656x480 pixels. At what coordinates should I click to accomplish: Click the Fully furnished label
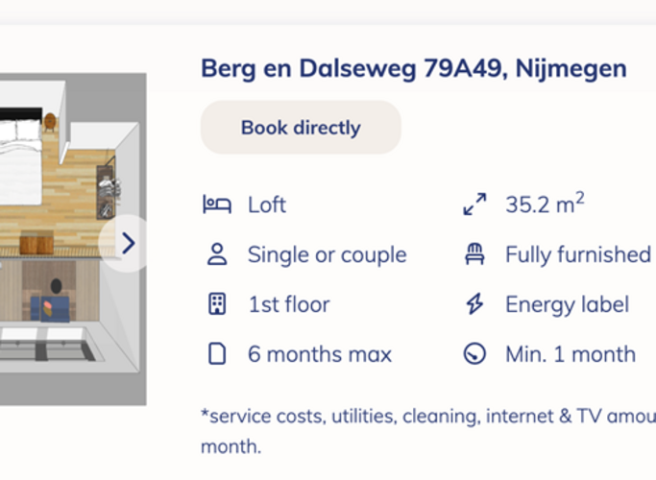point(578,254)
